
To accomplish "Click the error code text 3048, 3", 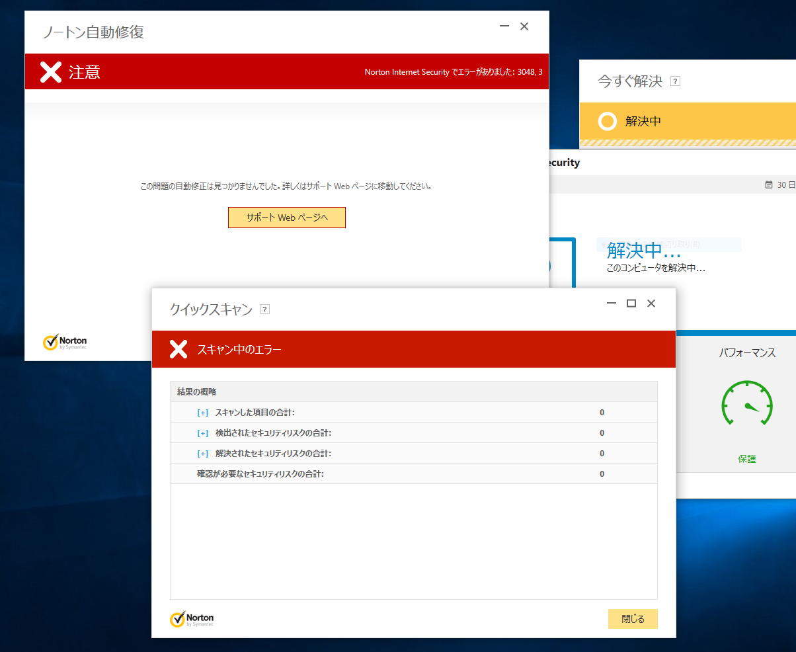I will 529,71.
